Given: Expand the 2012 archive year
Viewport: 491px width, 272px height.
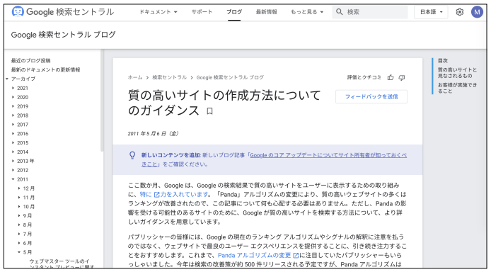Looking at the screenshot, I should click(13, 170).
